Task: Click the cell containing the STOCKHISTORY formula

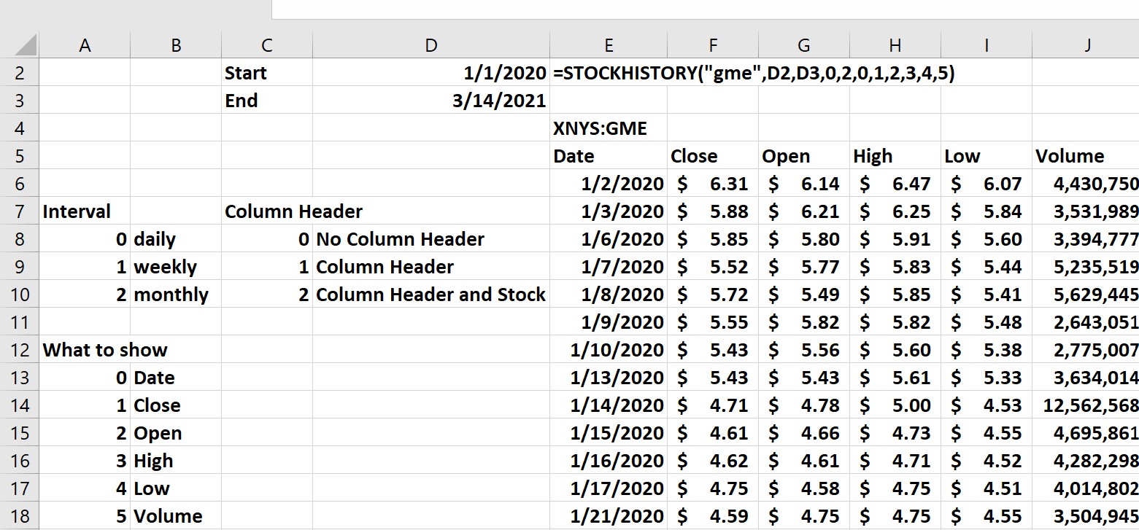Action: click(609, 73)
